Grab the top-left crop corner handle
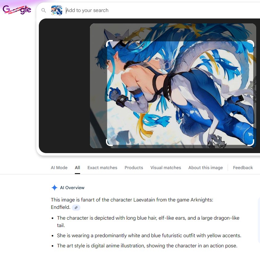260x256 pixels. click(x=109, y=44)
